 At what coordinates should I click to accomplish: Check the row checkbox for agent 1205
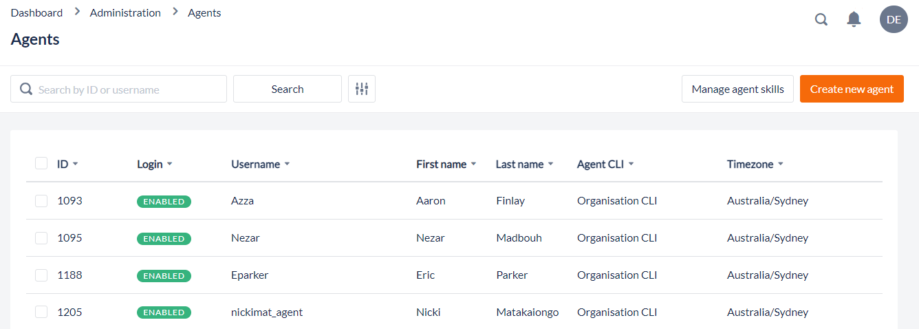click(41, 312)
